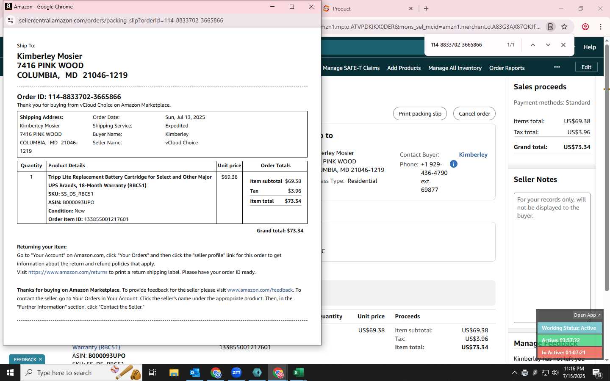Show hidden system tray icons
Screen dimensions: 610x381
pos(514,373)
